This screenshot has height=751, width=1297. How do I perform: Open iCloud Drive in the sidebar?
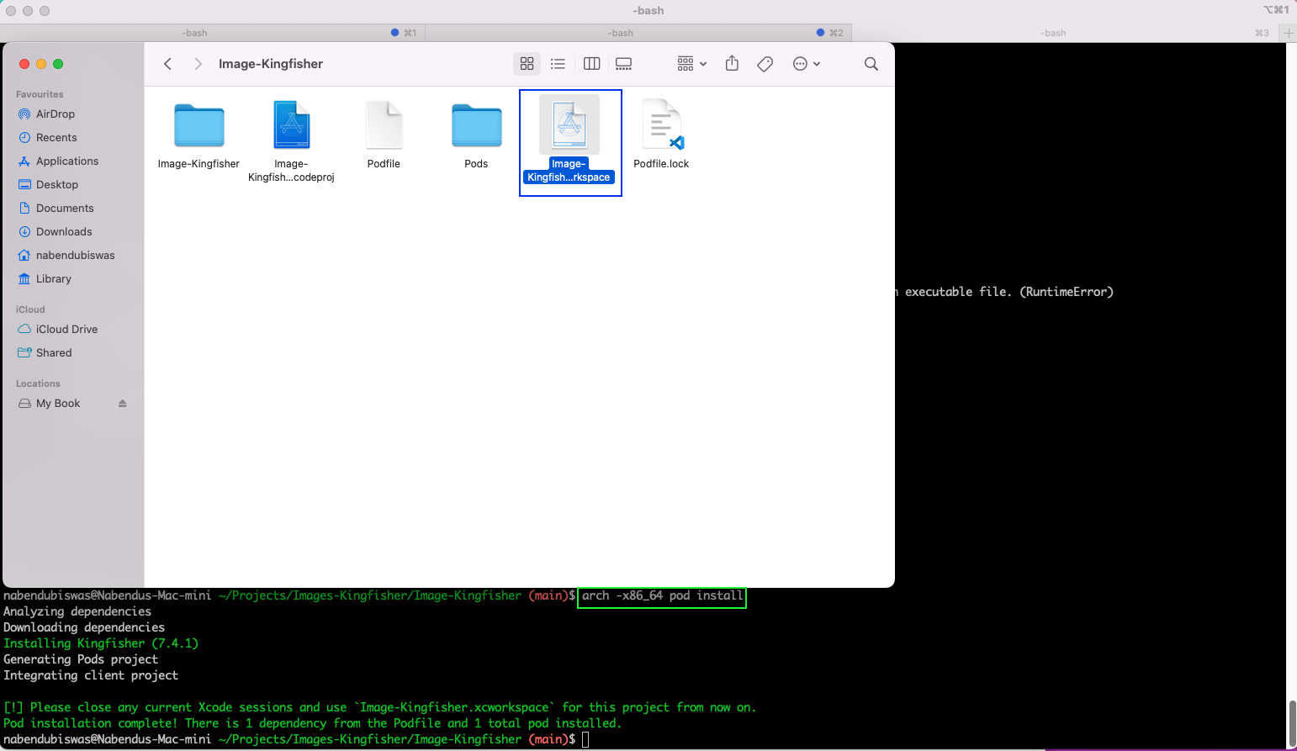[66, 330]
